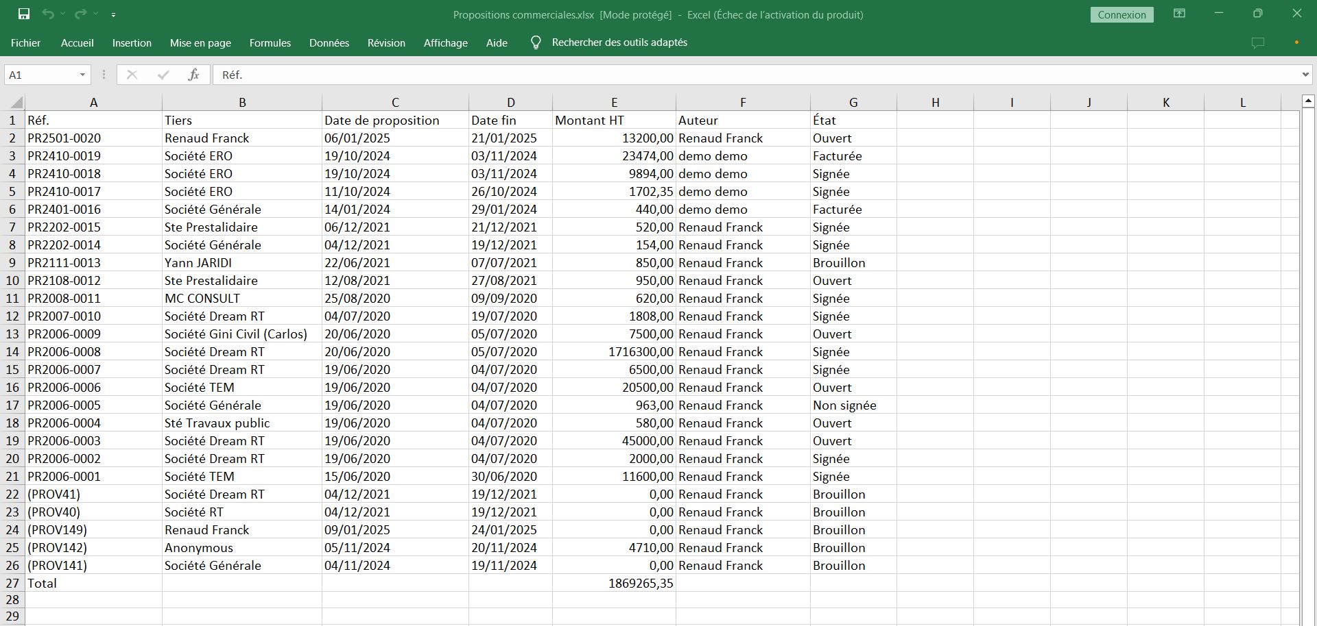The width and height of the screenshot is (1317, 626).
Task: Expand the formula bar chevron
Action: point(1305,75)
